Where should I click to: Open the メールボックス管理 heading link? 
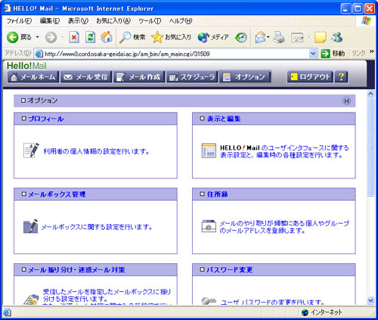(57, 194)
